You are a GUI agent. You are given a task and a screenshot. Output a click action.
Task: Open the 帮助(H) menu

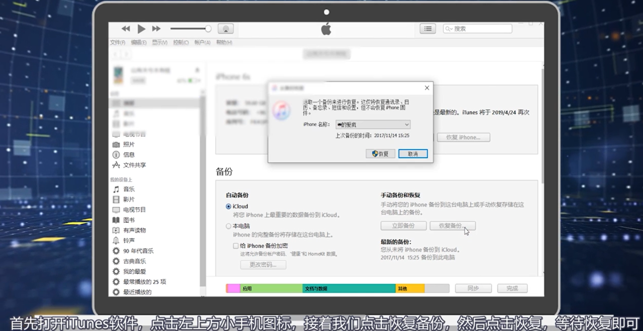(224, 43)
